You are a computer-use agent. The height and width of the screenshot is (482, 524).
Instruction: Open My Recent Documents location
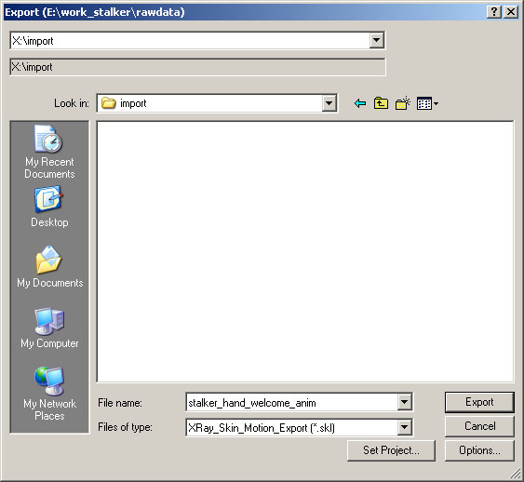pos(49,152)
